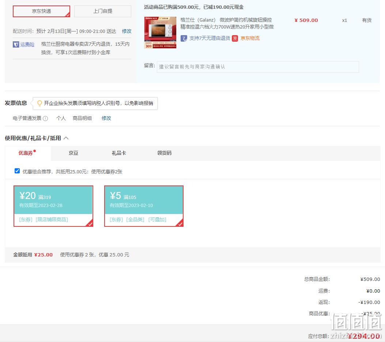
Task: Click the 运费 value ¥0.00
Action: coord(373,291)
